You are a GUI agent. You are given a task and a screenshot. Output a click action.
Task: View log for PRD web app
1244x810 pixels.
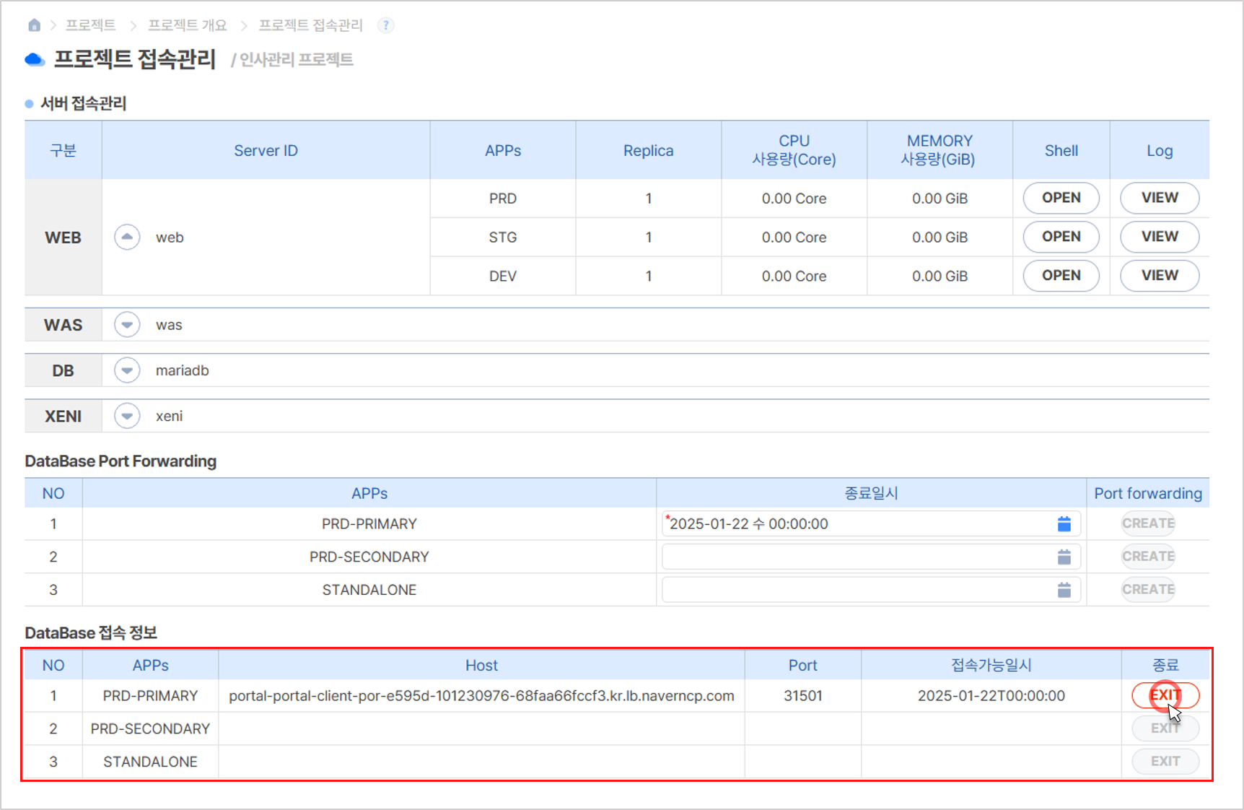1160,198
